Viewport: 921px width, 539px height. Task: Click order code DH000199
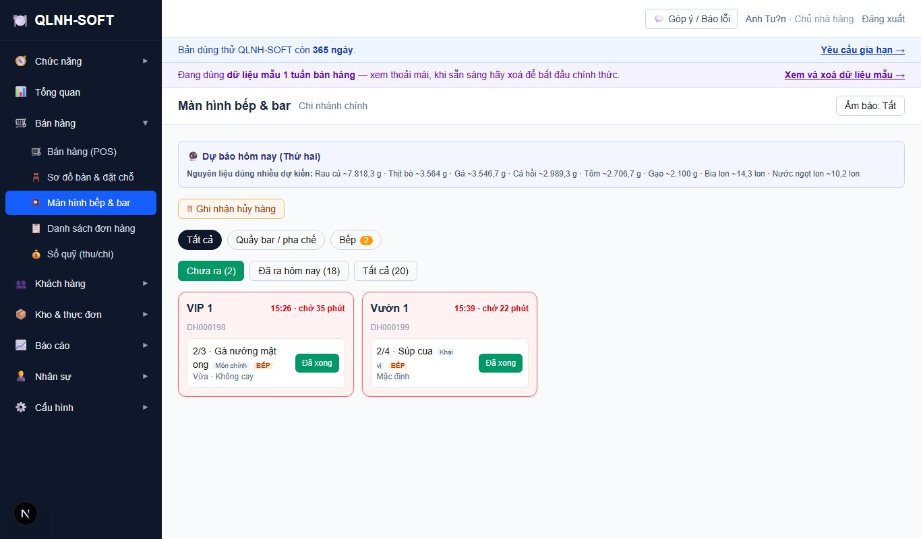click(x=390, y=327)
